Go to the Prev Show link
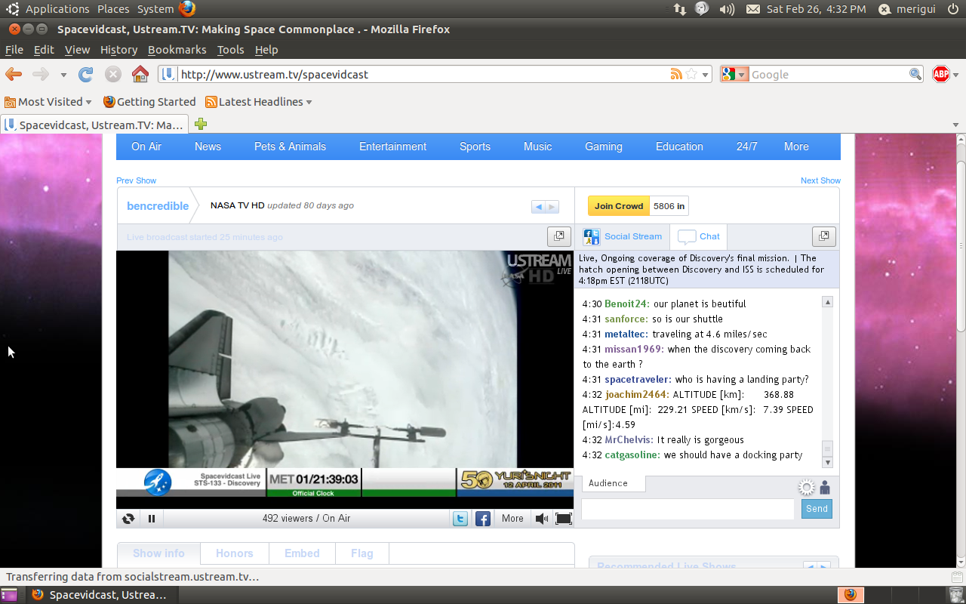Screen dimensions: 966x604 [x=136, y=180]
